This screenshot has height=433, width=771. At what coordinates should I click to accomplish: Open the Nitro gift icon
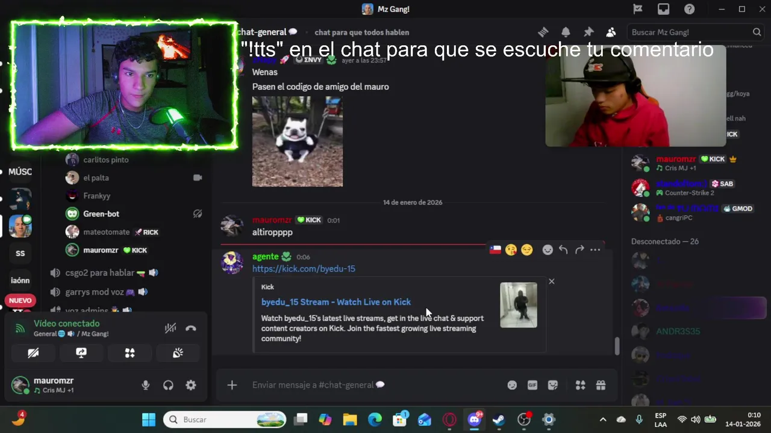[x=601, y=385]
